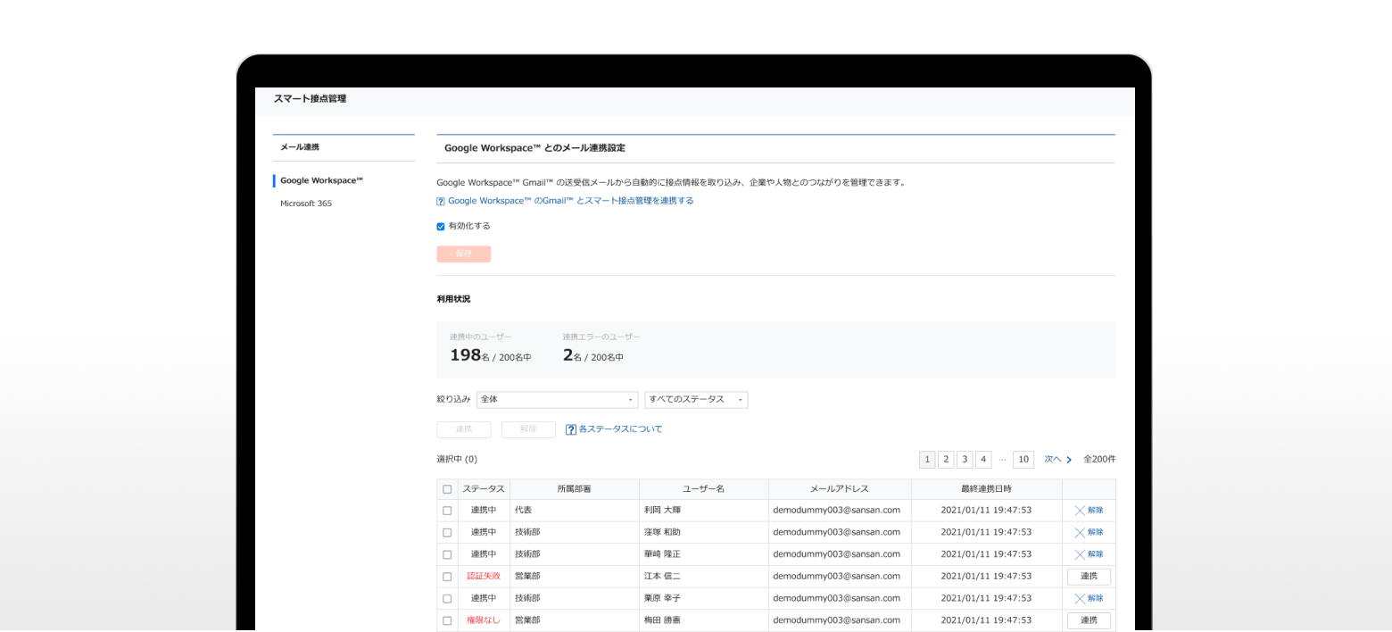Check the row checkbox for 栗原 幸子

[447, 598]
